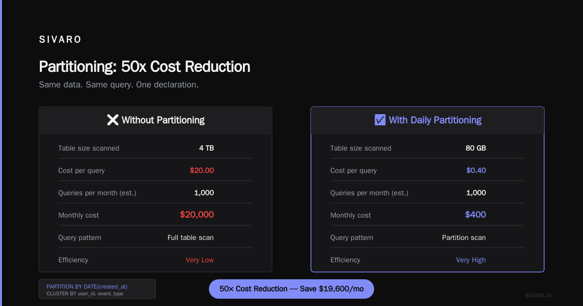Viewport: 583px width, 306px height.
Task: Click the CLUSTER BY user_id, event_type line
Action: pos(85,294)
